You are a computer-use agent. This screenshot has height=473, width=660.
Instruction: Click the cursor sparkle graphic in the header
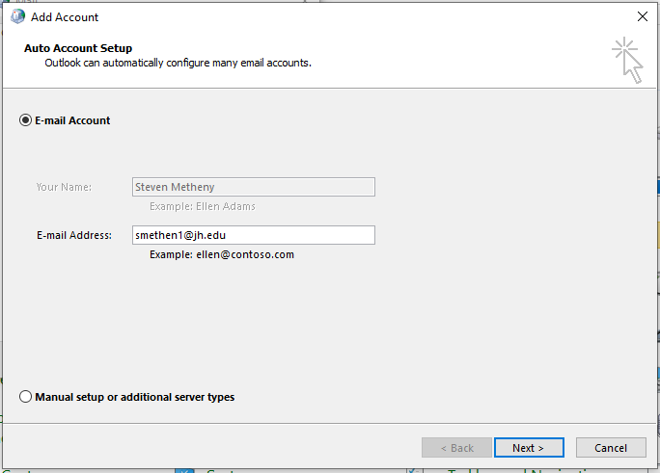click(x=627, y=60)
